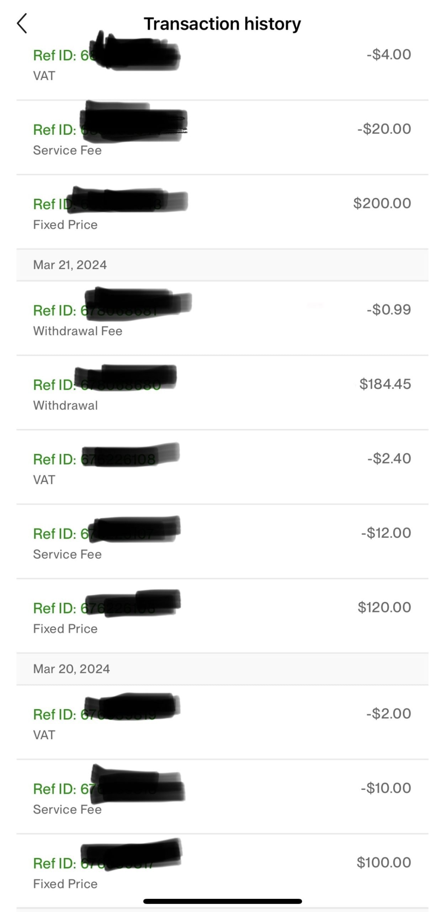Open the $200.00 Fixed Price transaction
445x912 pixels.
pyautogui.click(x=222, y=213)
